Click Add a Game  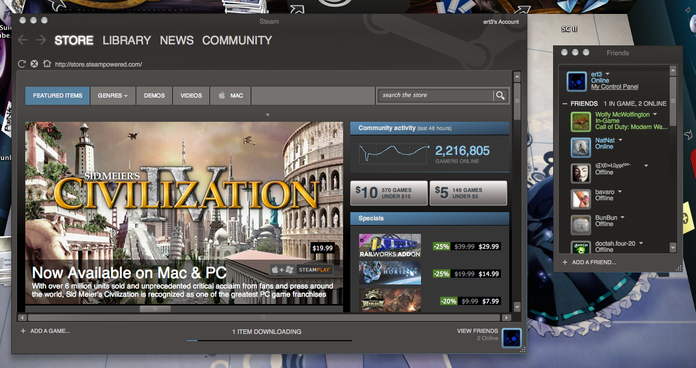50,331
